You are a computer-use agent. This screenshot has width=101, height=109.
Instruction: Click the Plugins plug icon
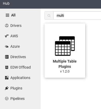tap(7, 88)
